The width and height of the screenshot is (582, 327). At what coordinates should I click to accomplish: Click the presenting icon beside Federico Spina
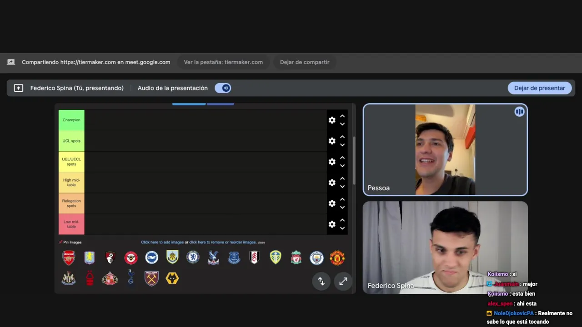click(18, 88)
